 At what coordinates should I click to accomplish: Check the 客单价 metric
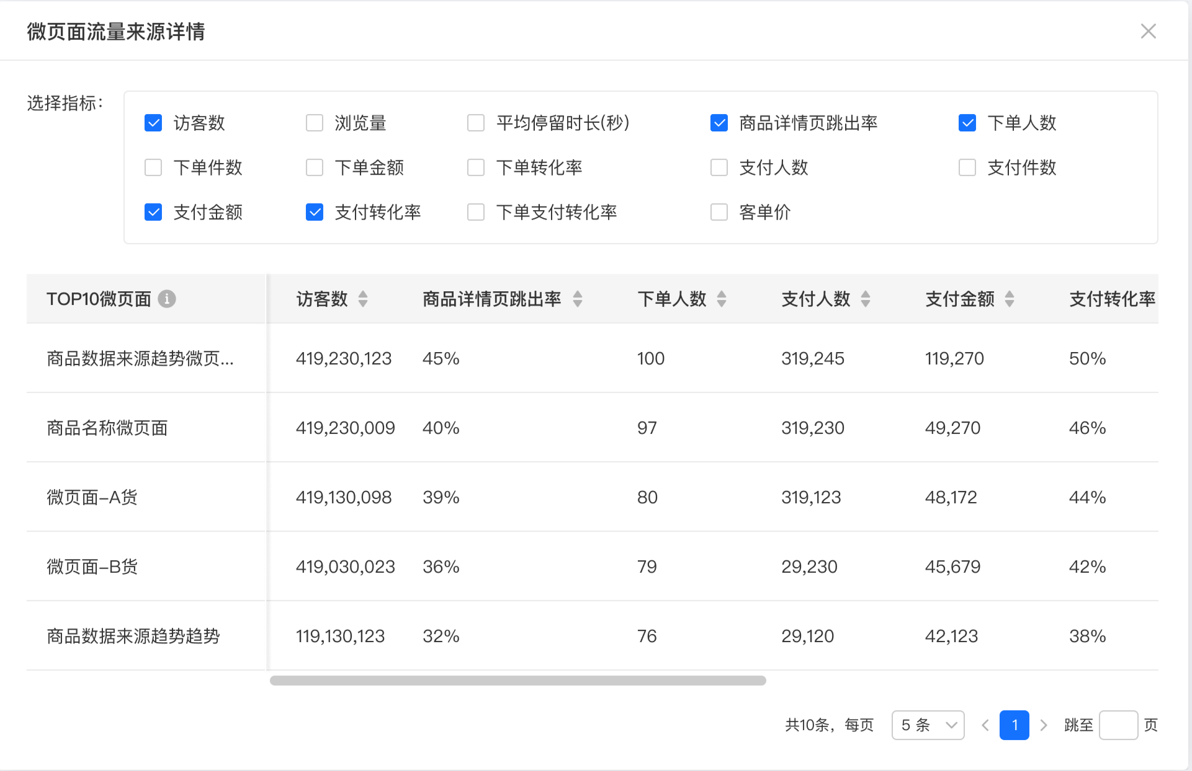coord(719,212)
